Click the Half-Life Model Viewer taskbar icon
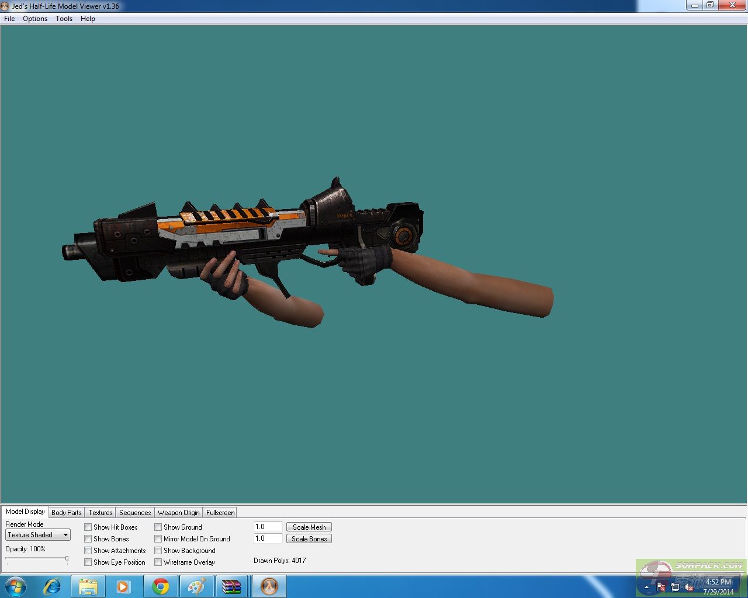Screen dimensions: 748x598 (269, 586)
